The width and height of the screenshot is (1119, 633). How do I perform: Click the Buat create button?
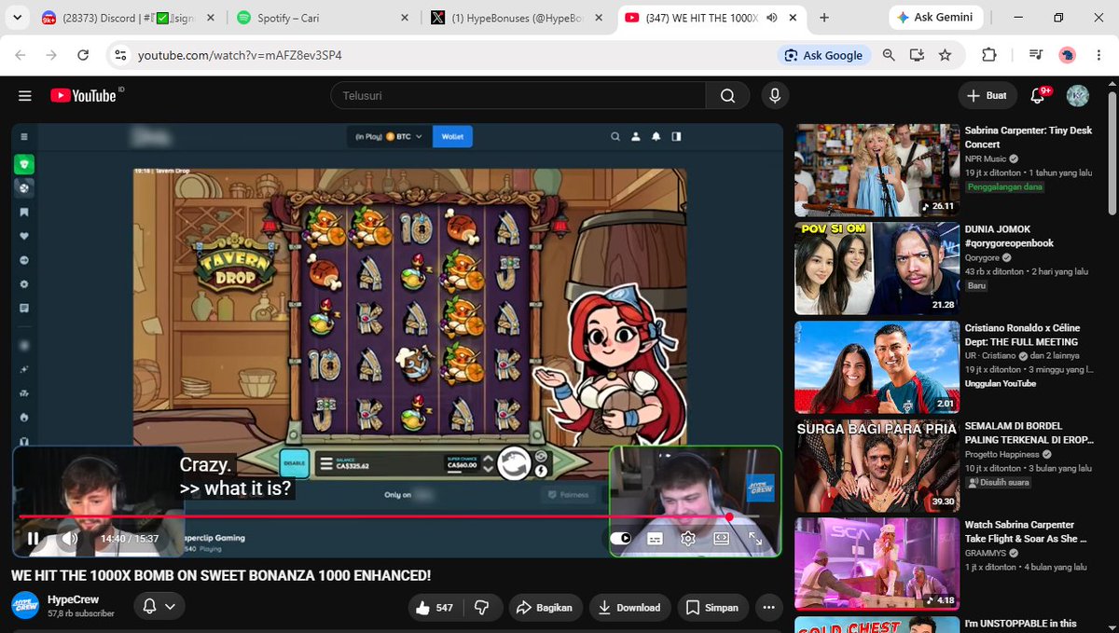coord(987,95)
